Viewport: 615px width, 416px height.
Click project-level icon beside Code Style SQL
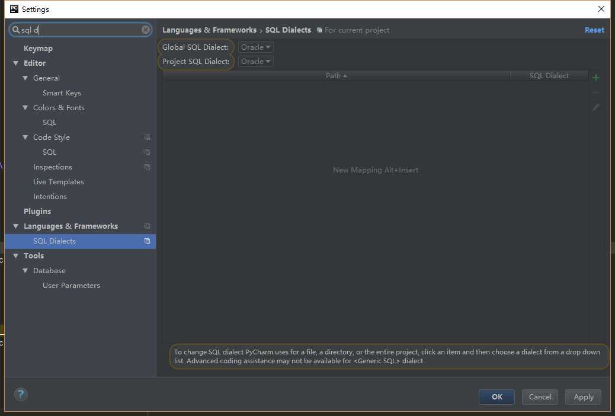click(x=147, y=152)
